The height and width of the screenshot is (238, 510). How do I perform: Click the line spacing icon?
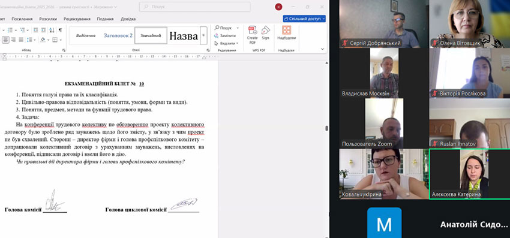(x=30, y=40)
